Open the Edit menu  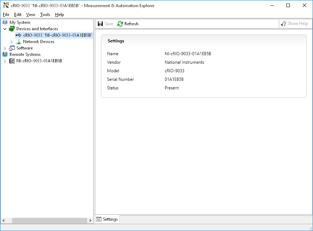pyautogui.click(x=18, y=15)
